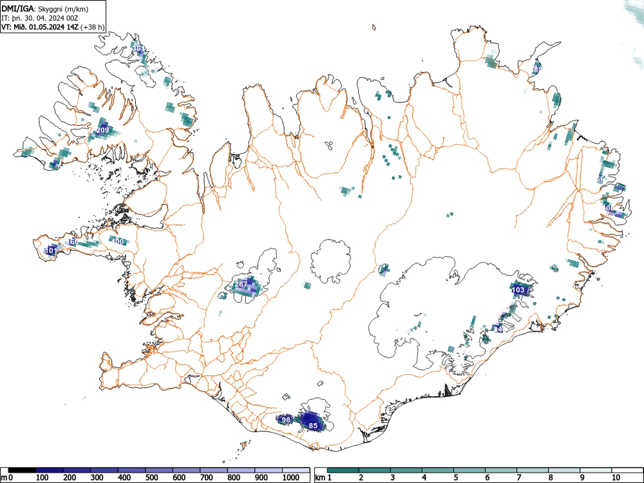Select the 5–6 km teal legend swatch
This screenshot has width=644, height=483.
pos(469,470)
